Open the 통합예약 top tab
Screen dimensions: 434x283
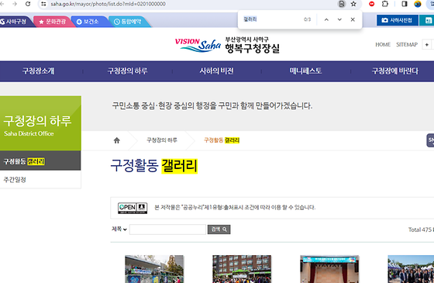[x=128, y=22]
